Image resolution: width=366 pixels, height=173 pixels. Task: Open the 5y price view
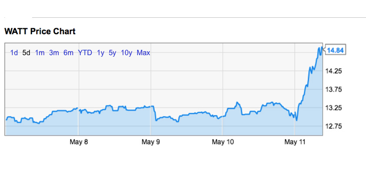[112, 53]
